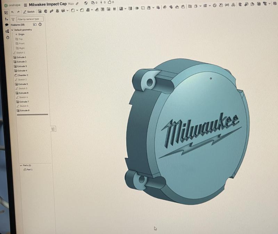Redo the last action

[x=18, y=12]
